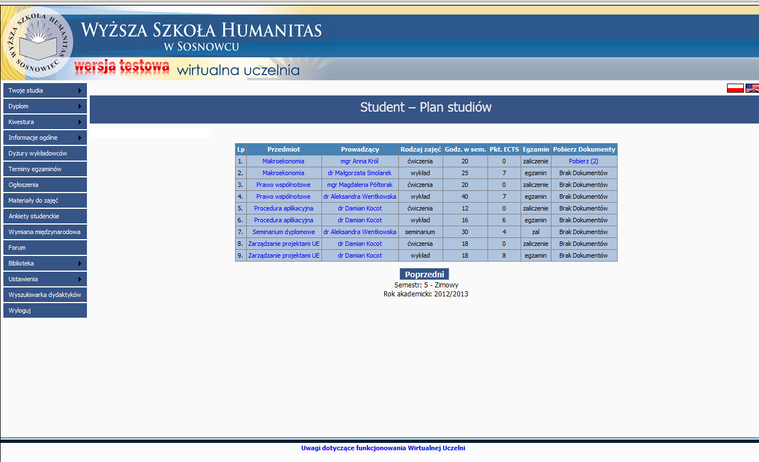Switch language using the English flag
This screenshot has height=462, width=759.
(x=752, y=88)
